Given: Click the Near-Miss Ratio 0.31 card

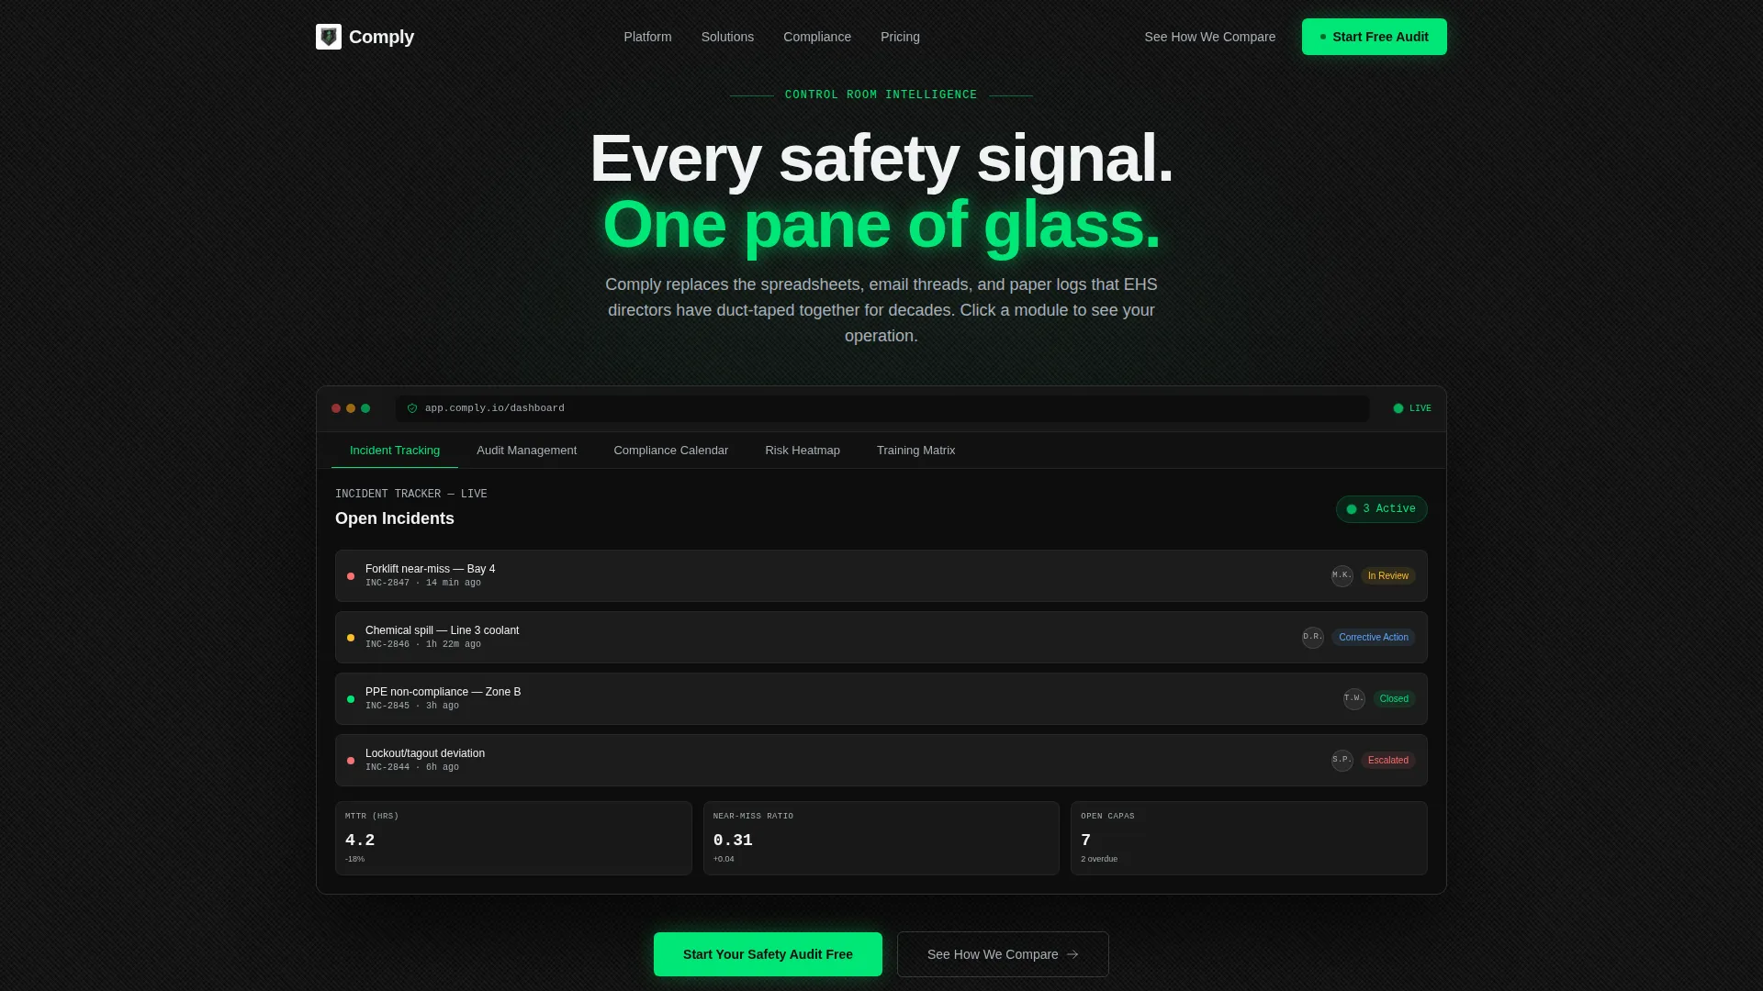Looking at the screenshot, I should point(881,838).
